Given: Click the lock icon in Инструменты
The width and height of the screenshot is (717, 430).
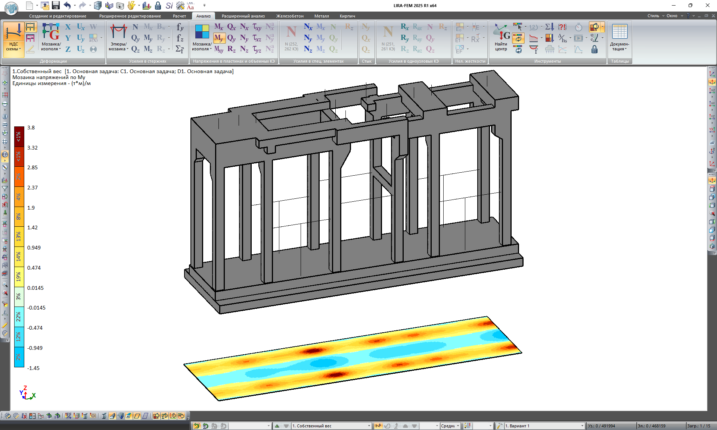Looking at the screenshot, I should [x=595, y=49].
